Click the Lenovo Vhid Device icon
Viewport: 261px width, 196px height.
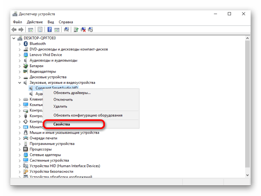click(x=26, y=55)
